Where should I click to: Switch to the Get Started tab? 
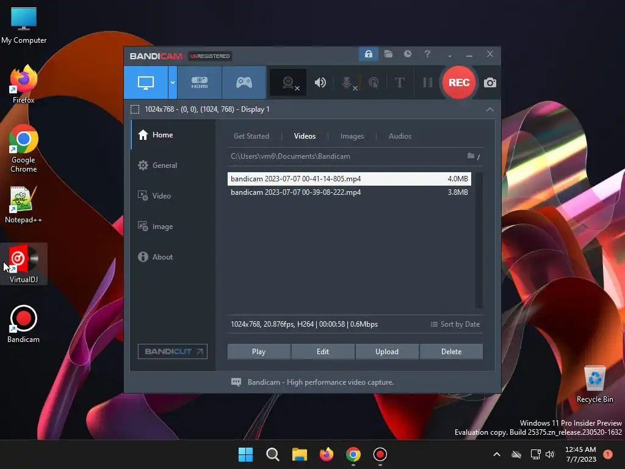(x=251, y=136)
